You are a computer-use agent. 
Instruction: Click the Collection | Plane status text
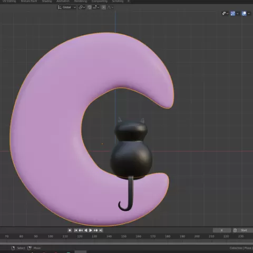click(241, 248)
